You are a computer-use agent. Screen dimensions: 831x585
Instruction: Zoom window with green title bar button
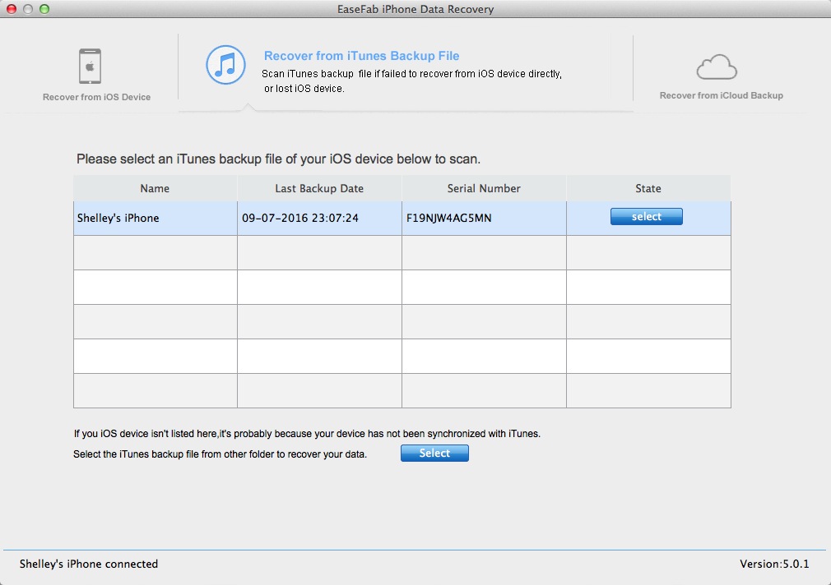coord(44,9)
